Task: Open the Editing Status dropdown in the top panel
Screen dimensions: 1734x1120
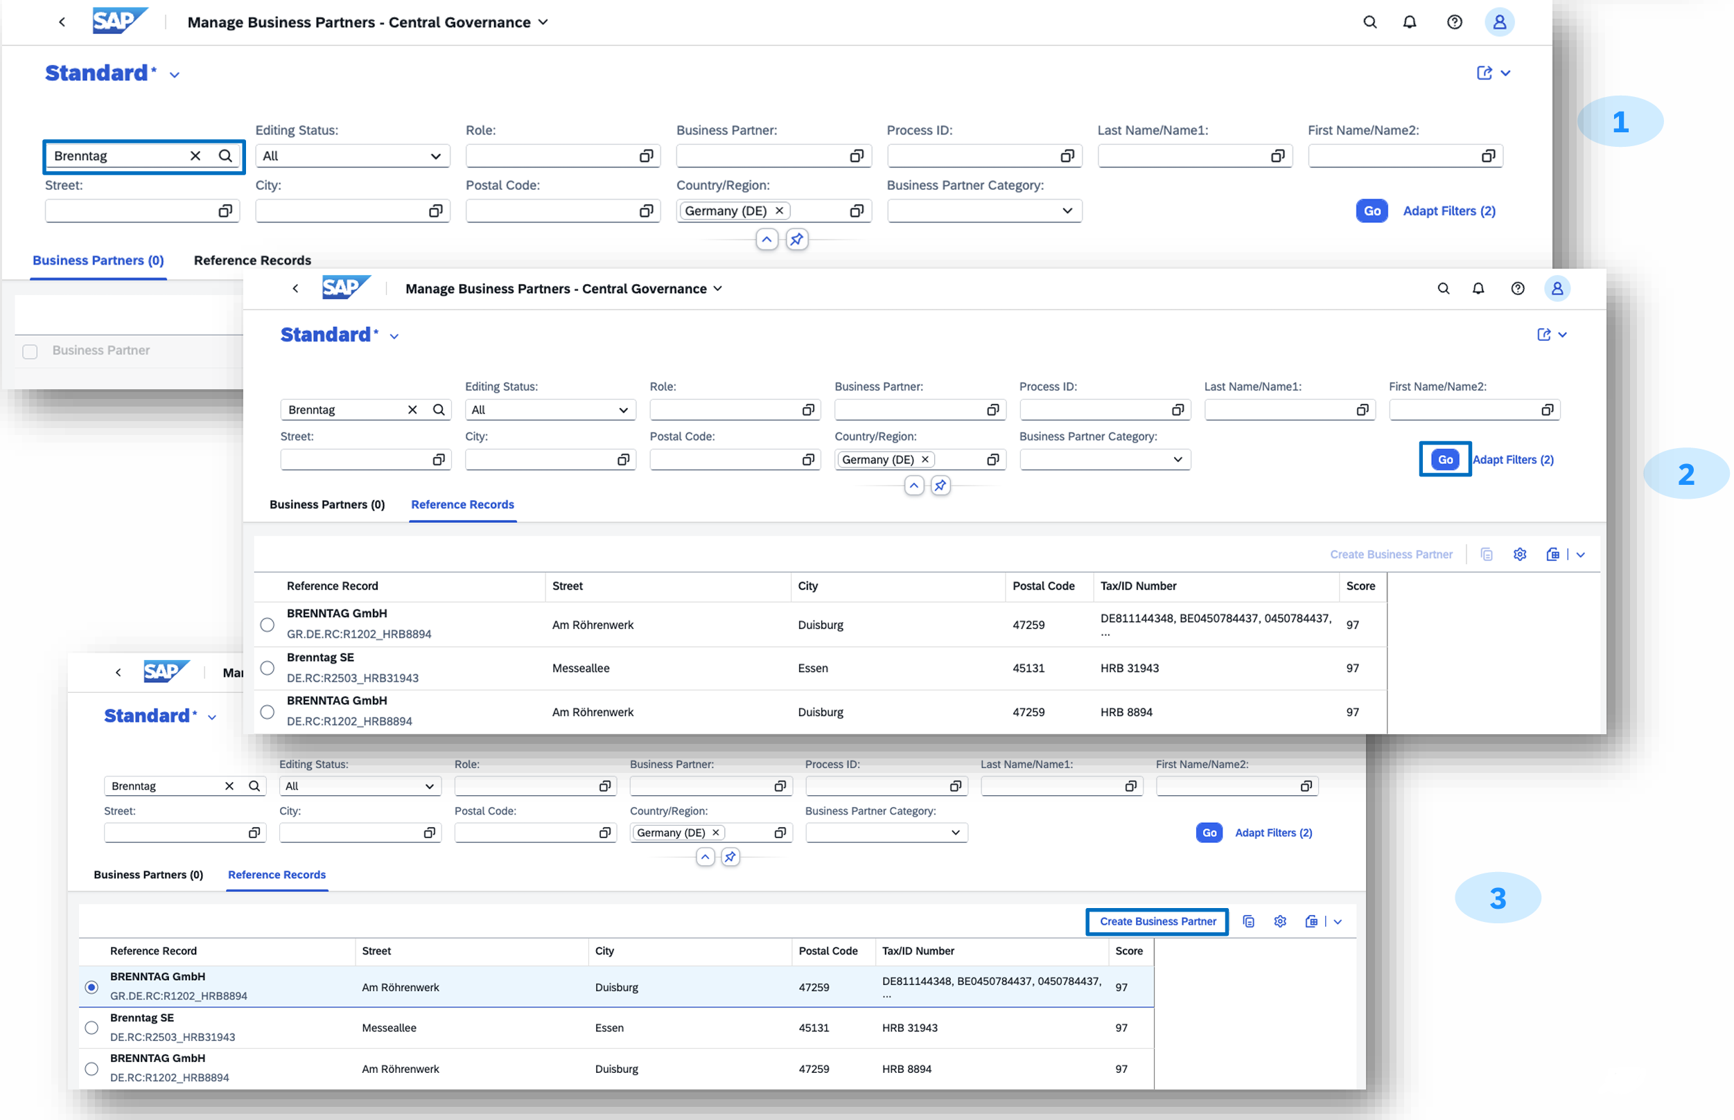Action: (x=352, y=156)
